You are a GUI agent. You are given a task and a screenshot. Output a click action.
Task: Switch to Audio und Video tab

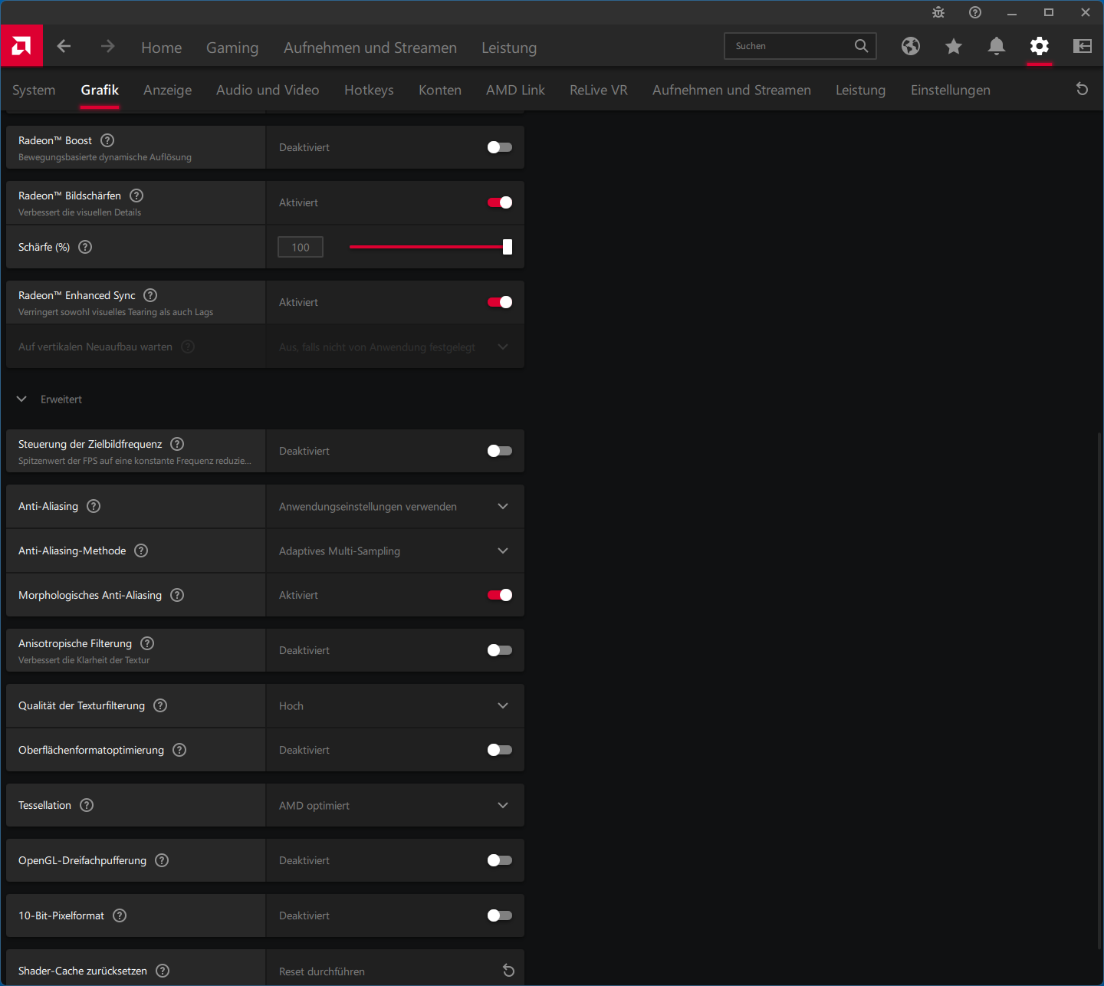pos(268,90)
